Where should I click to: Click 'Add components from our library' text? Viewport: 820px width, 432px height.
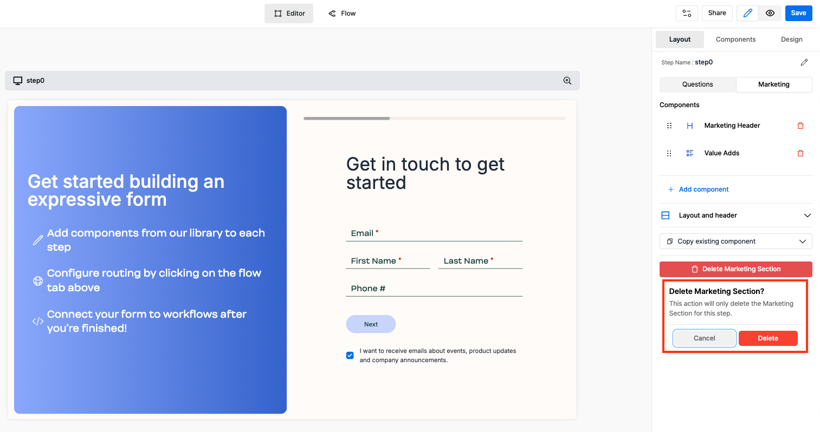click(x=156, y=240)
